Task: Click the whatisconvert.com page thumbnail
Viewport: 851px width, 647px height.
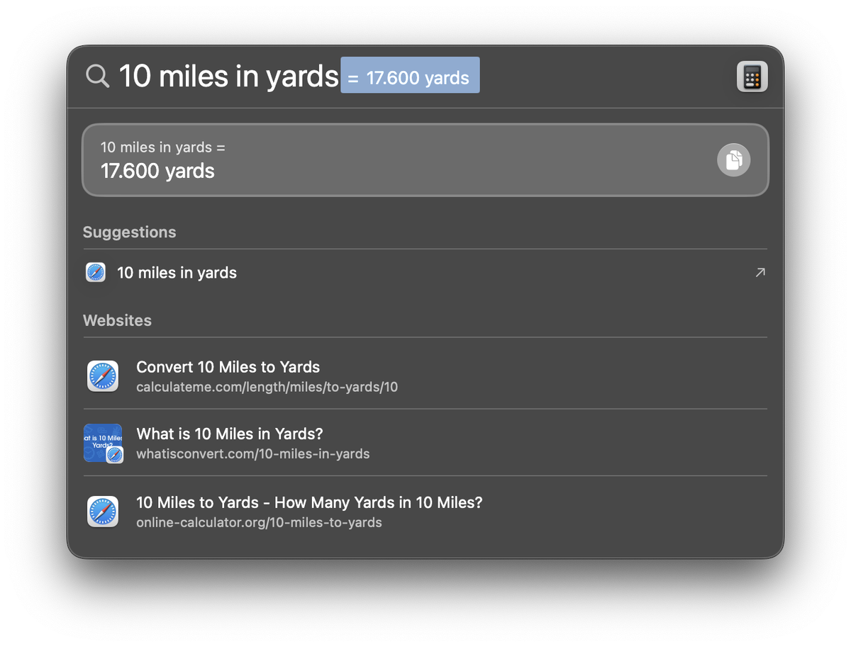Action: (103, 444)
